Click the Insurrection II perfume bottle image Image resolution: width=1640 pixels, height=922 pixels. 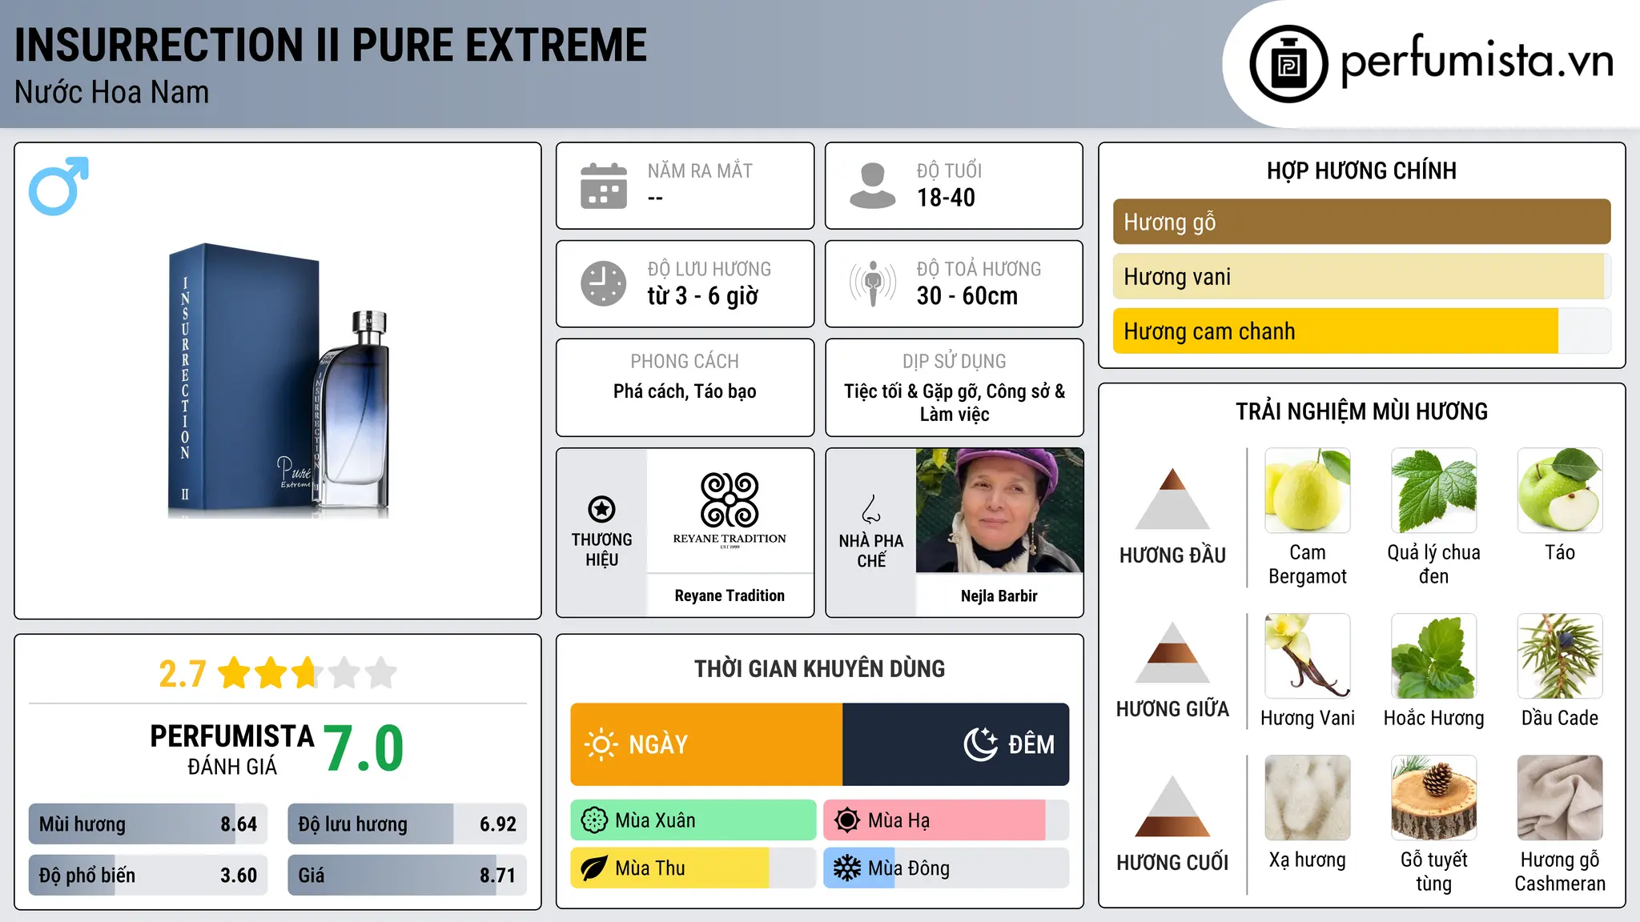click(279, 380)
